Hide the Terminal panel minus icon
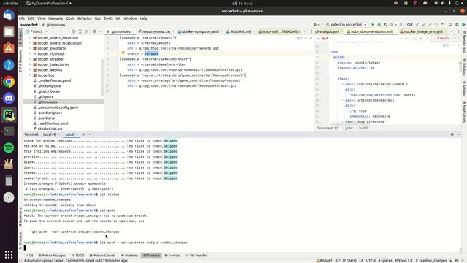 click(458, 134)
